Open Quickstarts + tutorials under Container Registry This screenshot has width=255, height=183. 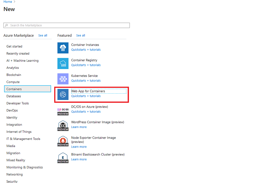(x=86, y=65)
